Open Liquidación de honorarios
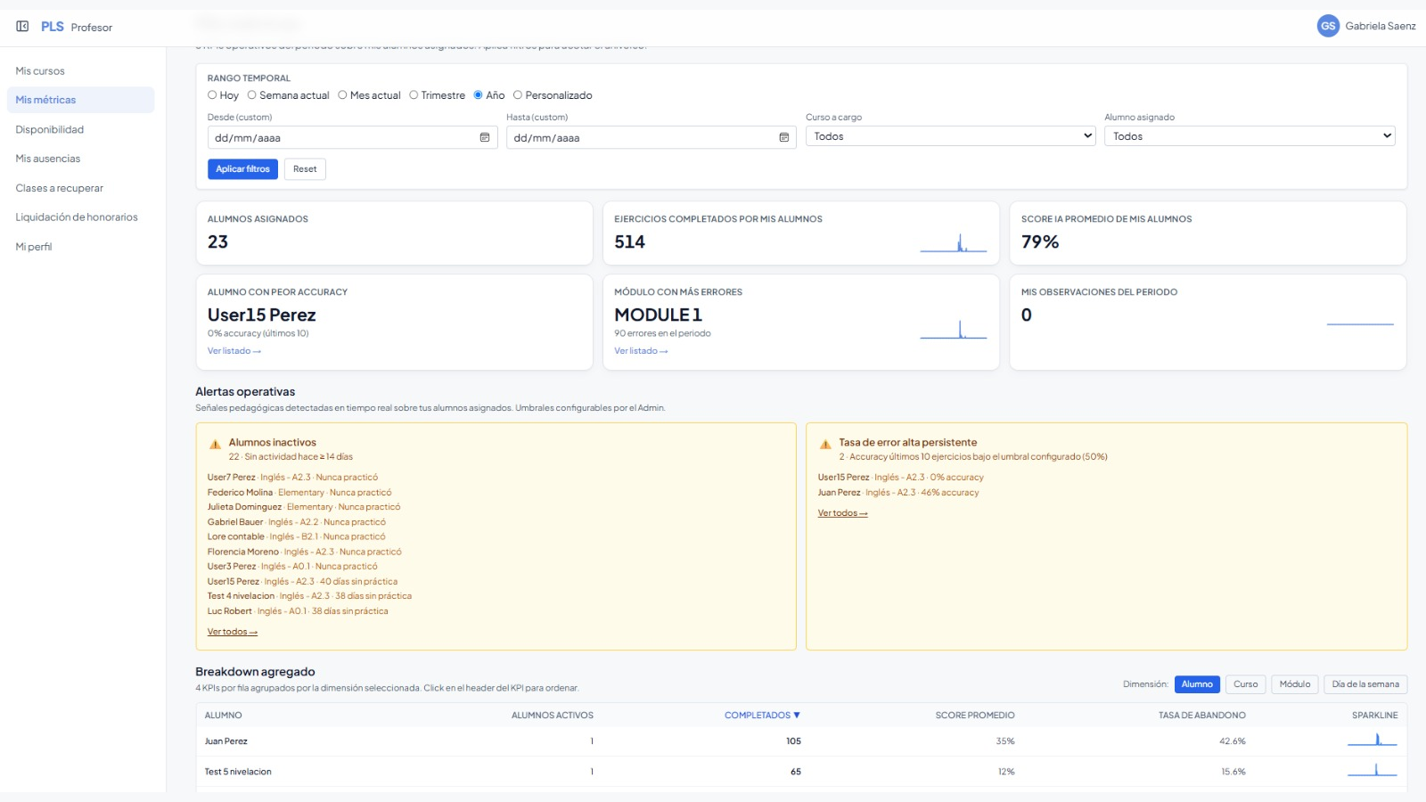The height and width of the screenshot is (802, 1426). [77, 217]
